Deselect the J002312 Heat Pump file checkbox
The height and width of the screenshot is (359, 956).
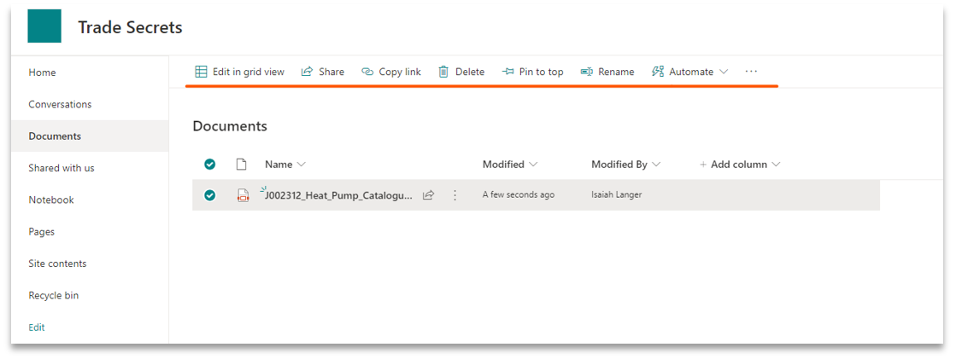pyautogui.click(x=210, y=195)
